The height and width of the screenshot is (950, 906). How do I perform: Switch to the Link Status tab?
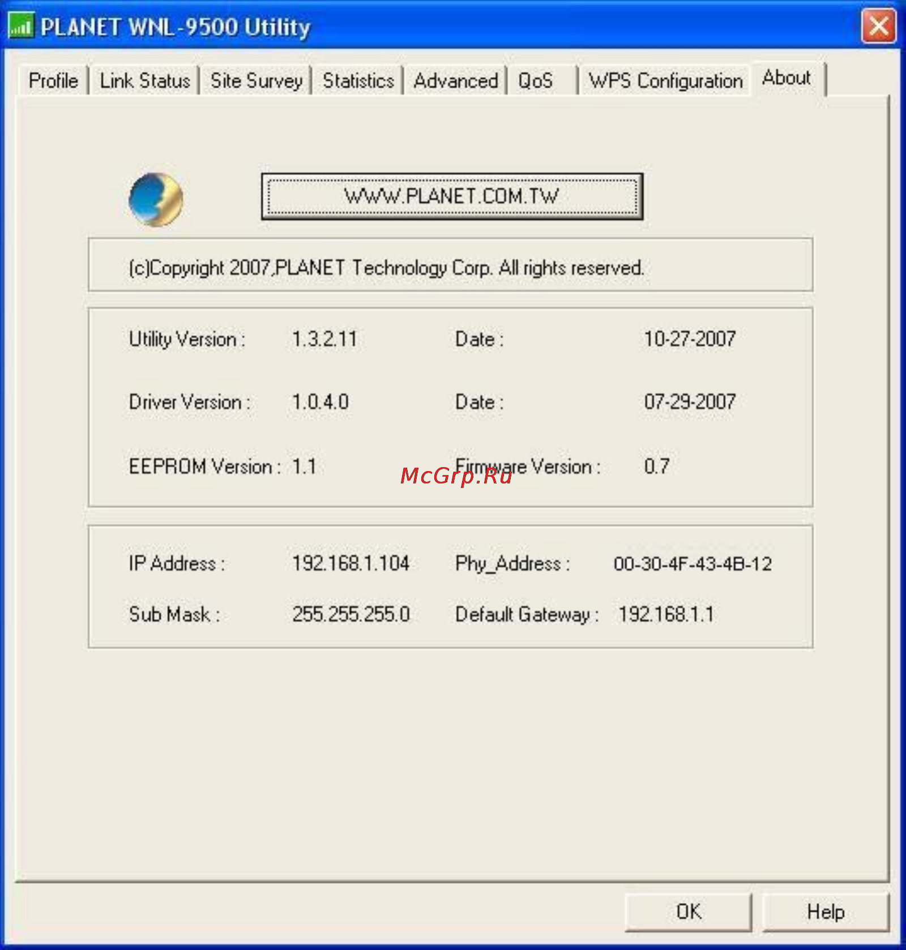point(145,80)
